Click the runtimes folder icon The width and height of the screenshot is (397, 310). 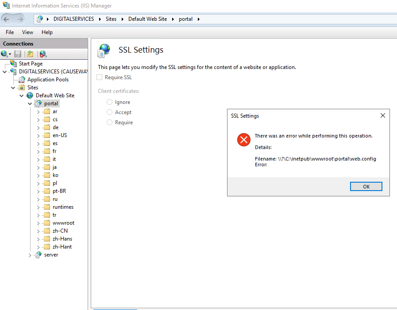tap(47, 207)
